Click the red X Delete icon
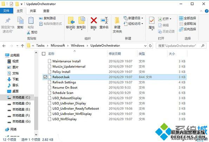 coord(94,20)
